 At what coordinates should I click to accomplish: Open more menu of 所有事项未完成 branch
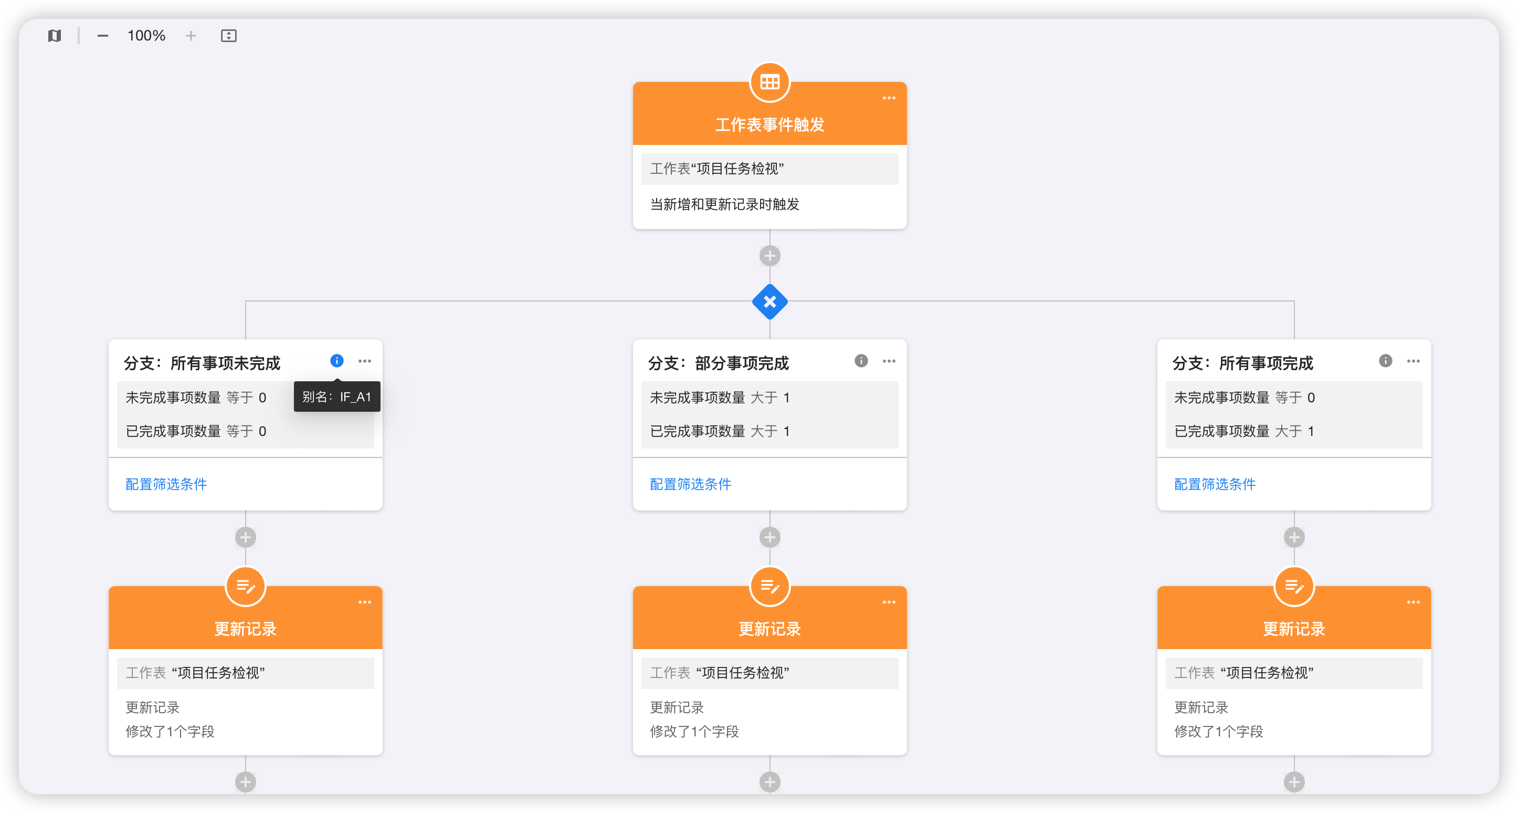(x=365, y=361)
